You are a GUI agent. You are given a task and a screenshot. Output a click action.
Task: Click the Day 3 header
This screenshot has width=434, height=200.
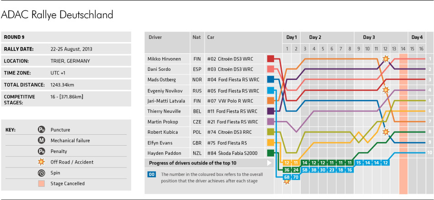coord(369,37)
